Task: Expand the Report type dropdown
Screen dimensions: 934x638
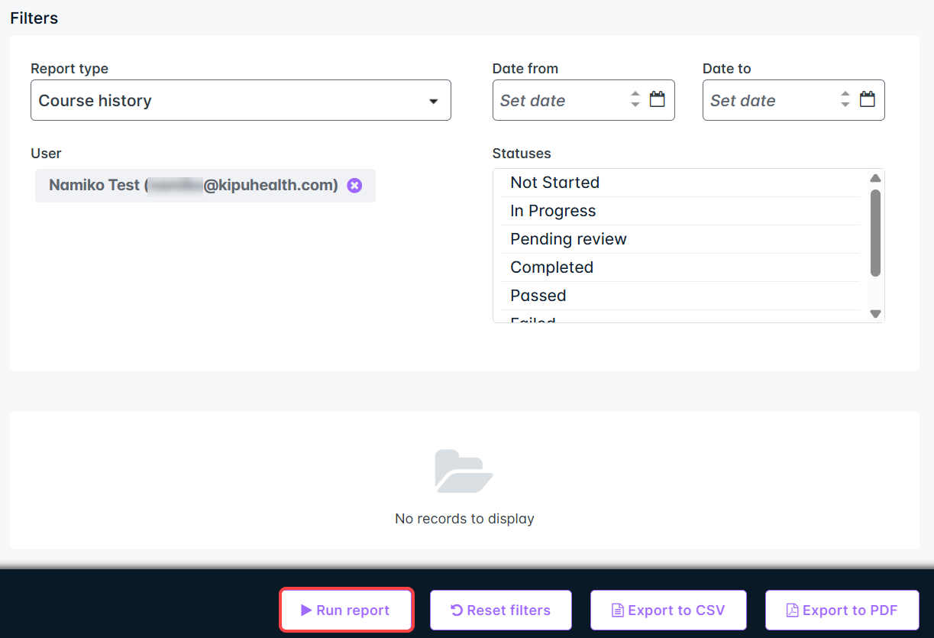Action: [x=241, y=100]
